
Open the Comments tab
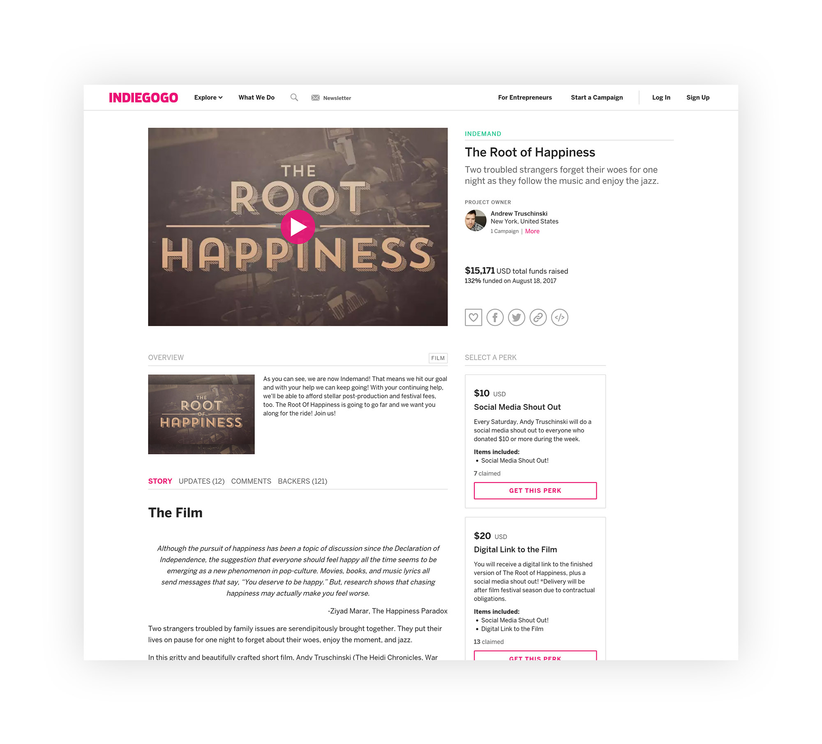(251, 481)
